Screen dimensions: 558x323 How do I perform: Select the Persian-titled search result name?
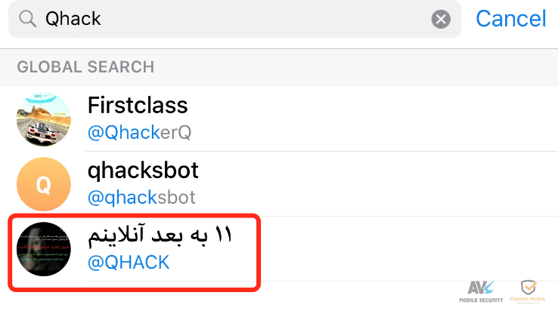point(160,235)
